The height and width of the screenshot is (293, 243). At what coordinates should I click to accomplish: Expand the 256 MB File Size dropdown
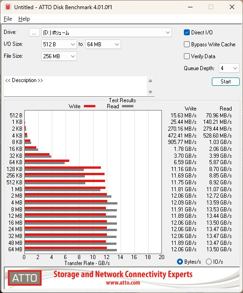[x=59, y=56]
